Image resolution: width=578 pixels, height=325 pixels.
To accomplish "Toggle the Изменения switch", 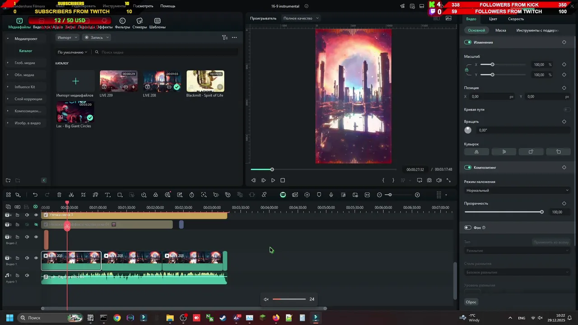I will (468, 42).
